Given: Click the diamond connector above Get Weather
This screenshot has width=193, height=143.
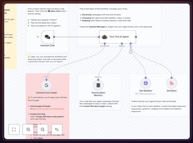Looking at the screenshot, I should [x=146, y=78].
